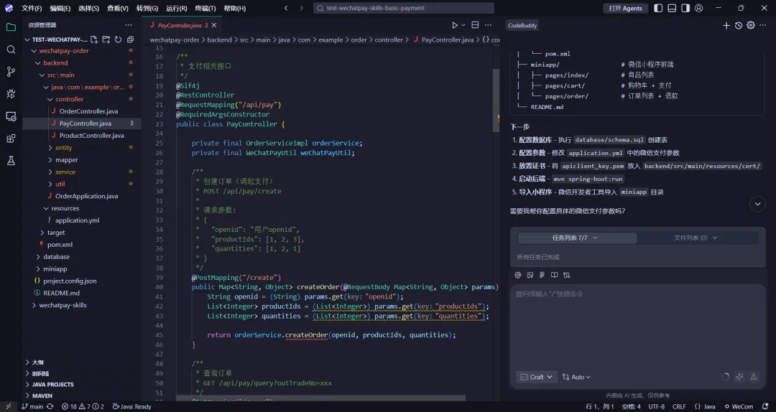Open CodeBuddy chat history
The image size is (776, 412).
[739, 25]
